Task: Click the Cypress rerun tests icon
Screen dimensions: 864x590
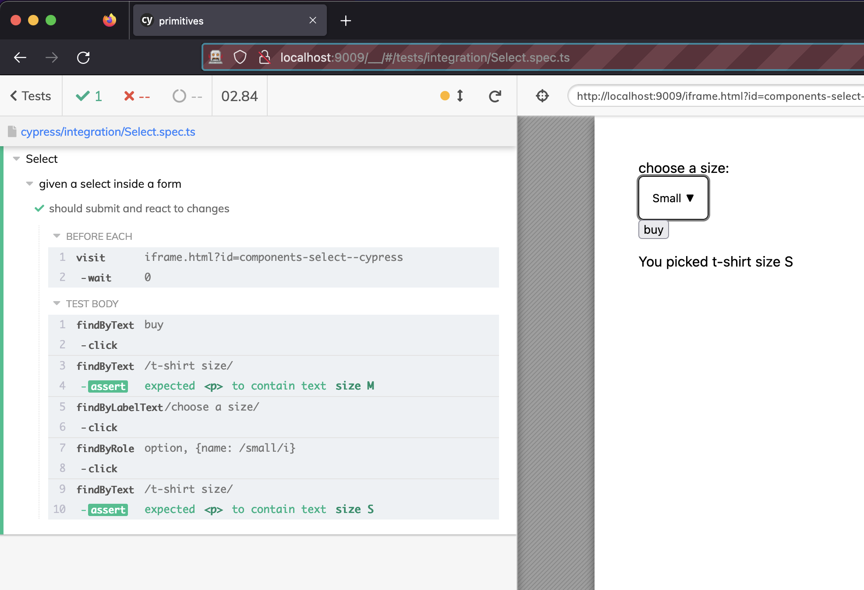Action: (495, 96)
